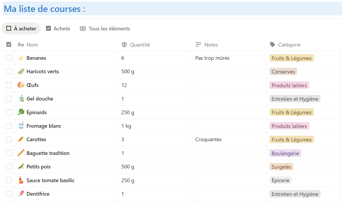This screenshot has width=342, height=202.
Task: Click the baguette bread icon
Action: [x=21, y=153]
